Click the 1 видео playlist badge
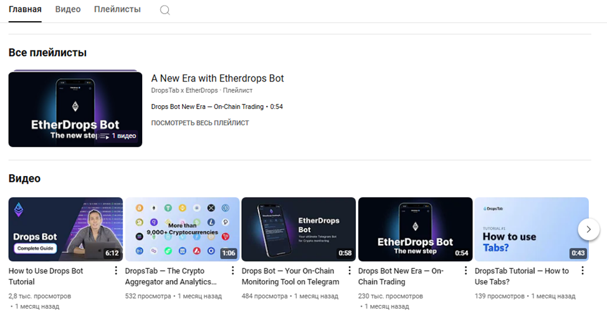This screenshot has height=328, width=607. pyautogui.click(x=118, y=136)
